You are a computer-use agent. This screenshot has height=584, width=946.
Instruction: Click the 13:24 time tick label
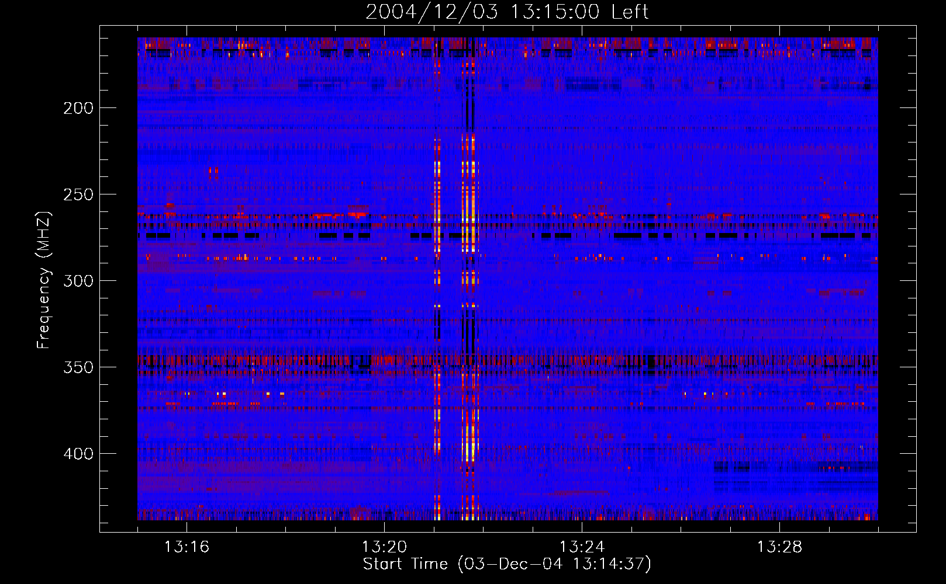[x=582, y=547]
